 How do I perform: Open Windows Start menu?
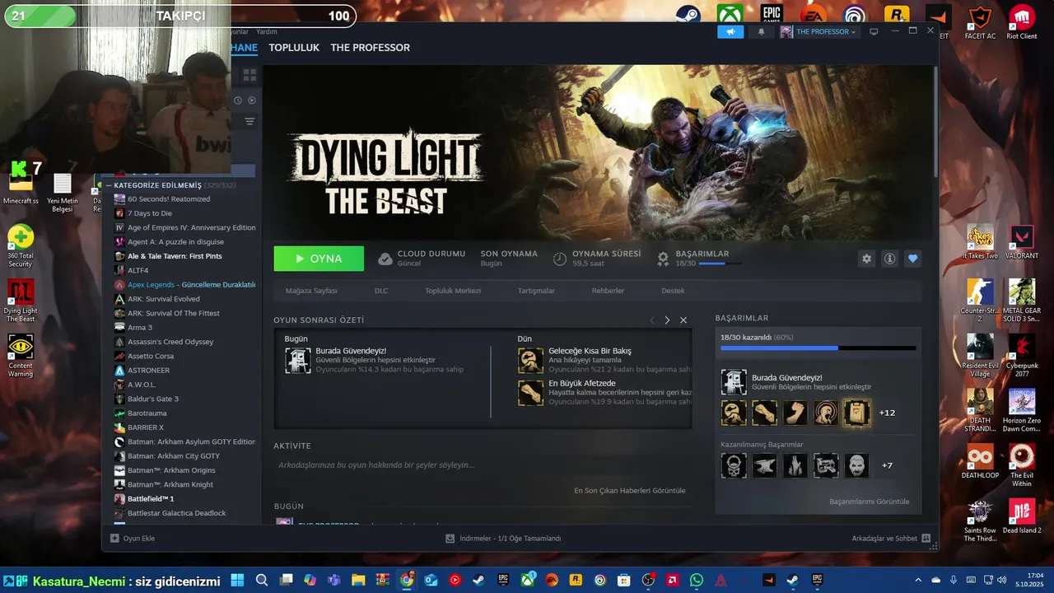pyautogui.click(x=237, y=581)
